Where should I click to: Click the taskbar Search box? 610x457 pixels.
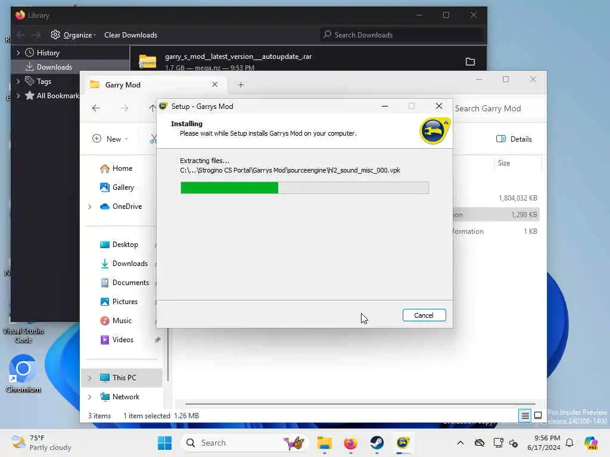(244, 443)
